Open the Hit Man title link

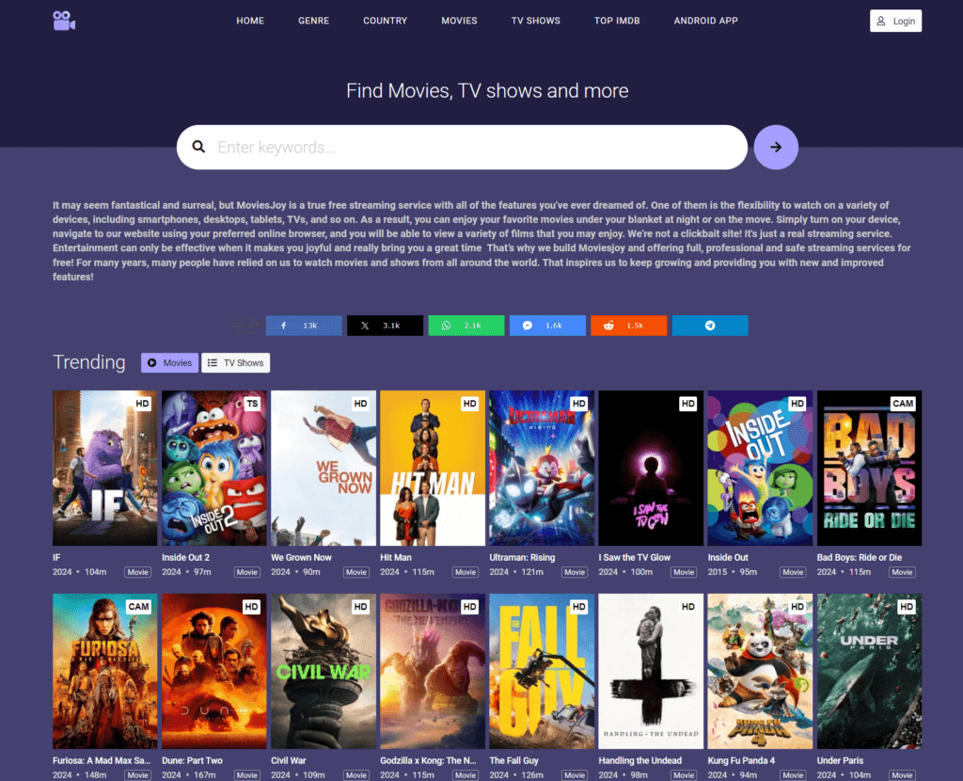pyautogui.click(x=396, y=557)
